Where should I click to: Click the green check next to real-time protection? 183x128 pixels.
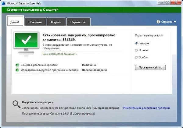(x=17, y=65)
